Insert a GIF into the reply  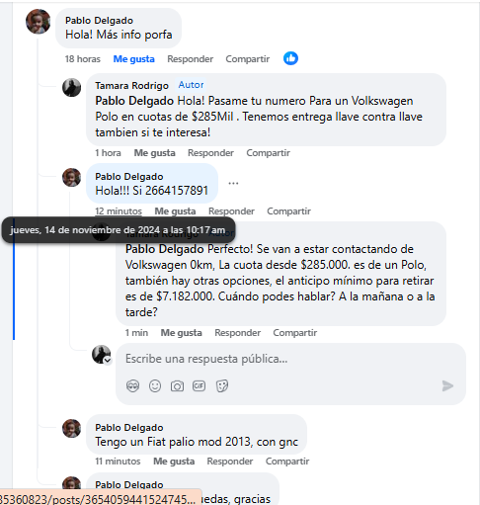(x=199, y=385)
